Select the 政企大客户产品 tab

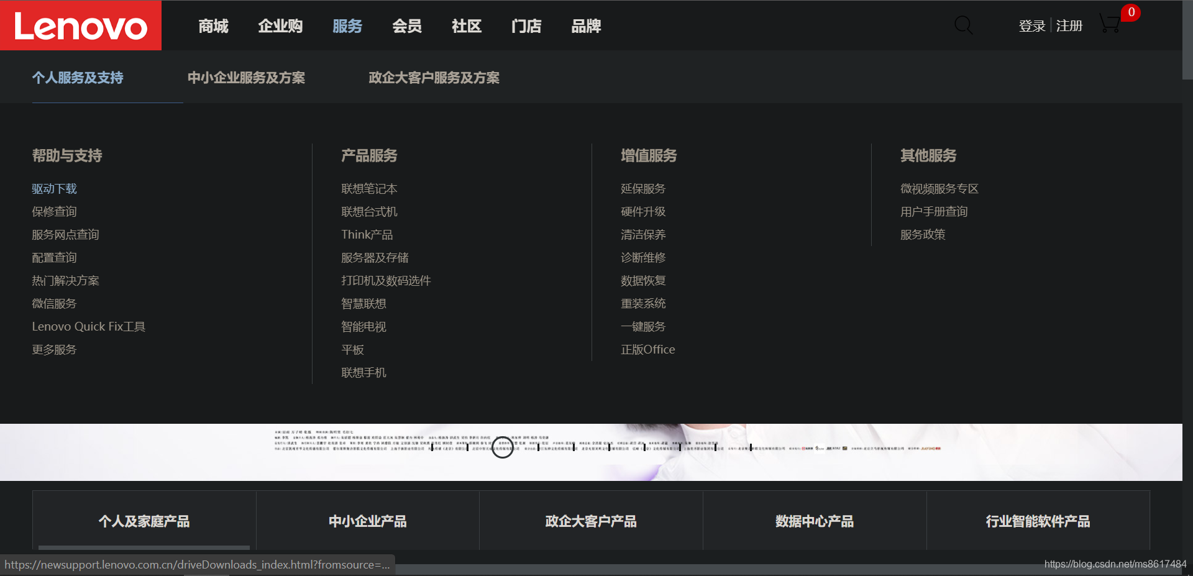[591, 521]
